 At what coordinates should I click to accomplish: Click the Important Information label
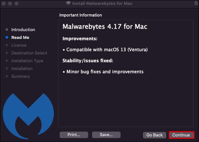click(80, 15)
